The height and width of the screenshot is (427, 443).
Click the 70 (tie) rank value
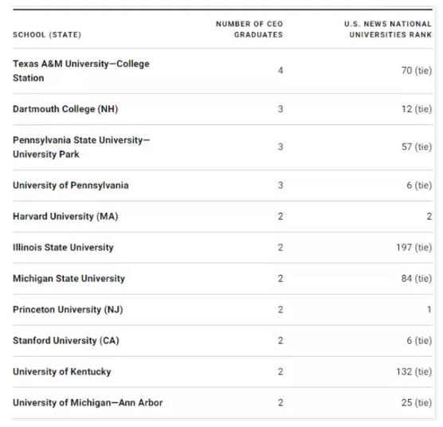click(417, 70)
